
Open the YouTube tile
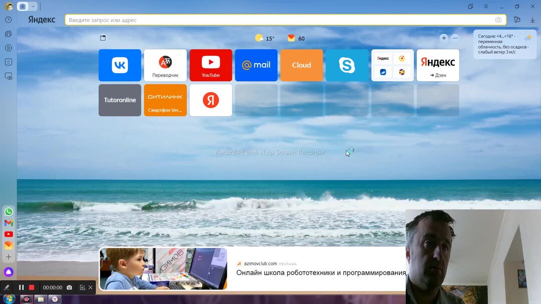(211, 65)
